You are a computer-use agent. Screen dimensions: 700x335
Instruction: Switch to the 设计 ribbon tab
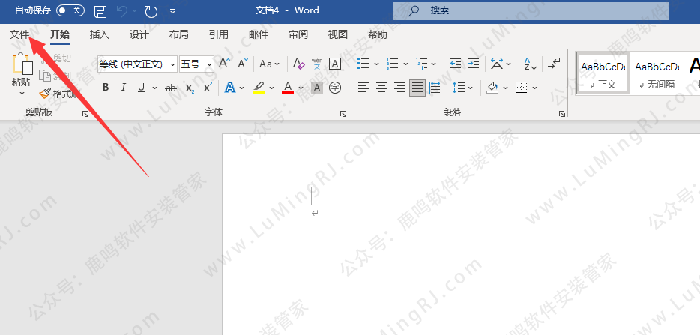(x=139, y=34)
